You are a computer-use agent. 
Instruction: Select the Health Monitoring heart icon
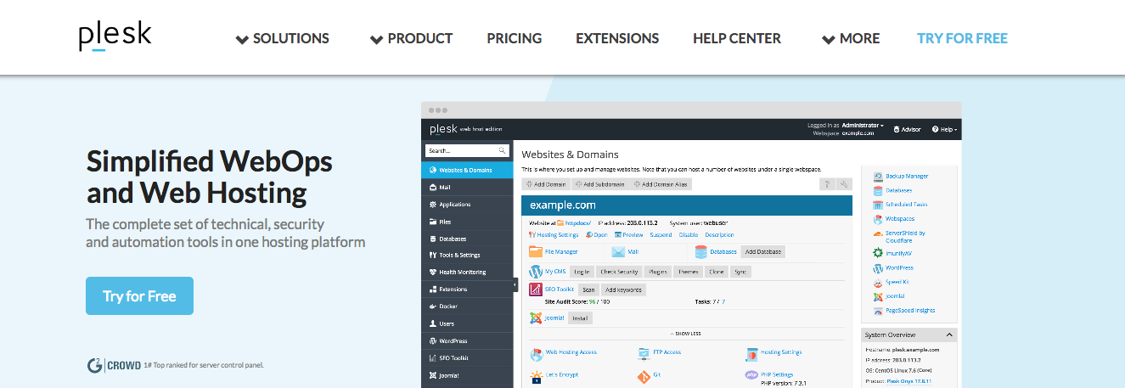point(433,273)
